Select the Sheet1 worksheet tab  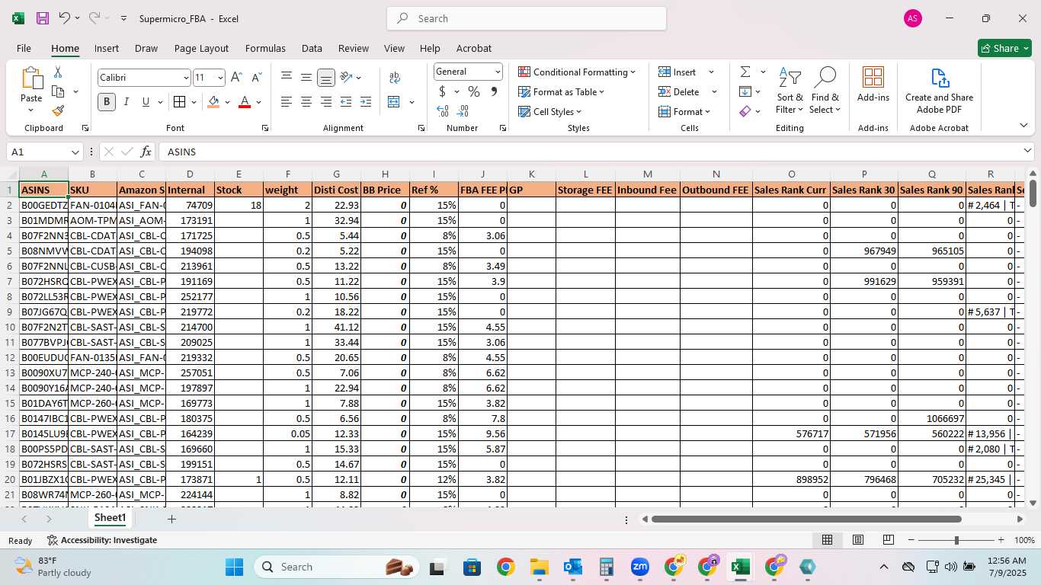111,518
